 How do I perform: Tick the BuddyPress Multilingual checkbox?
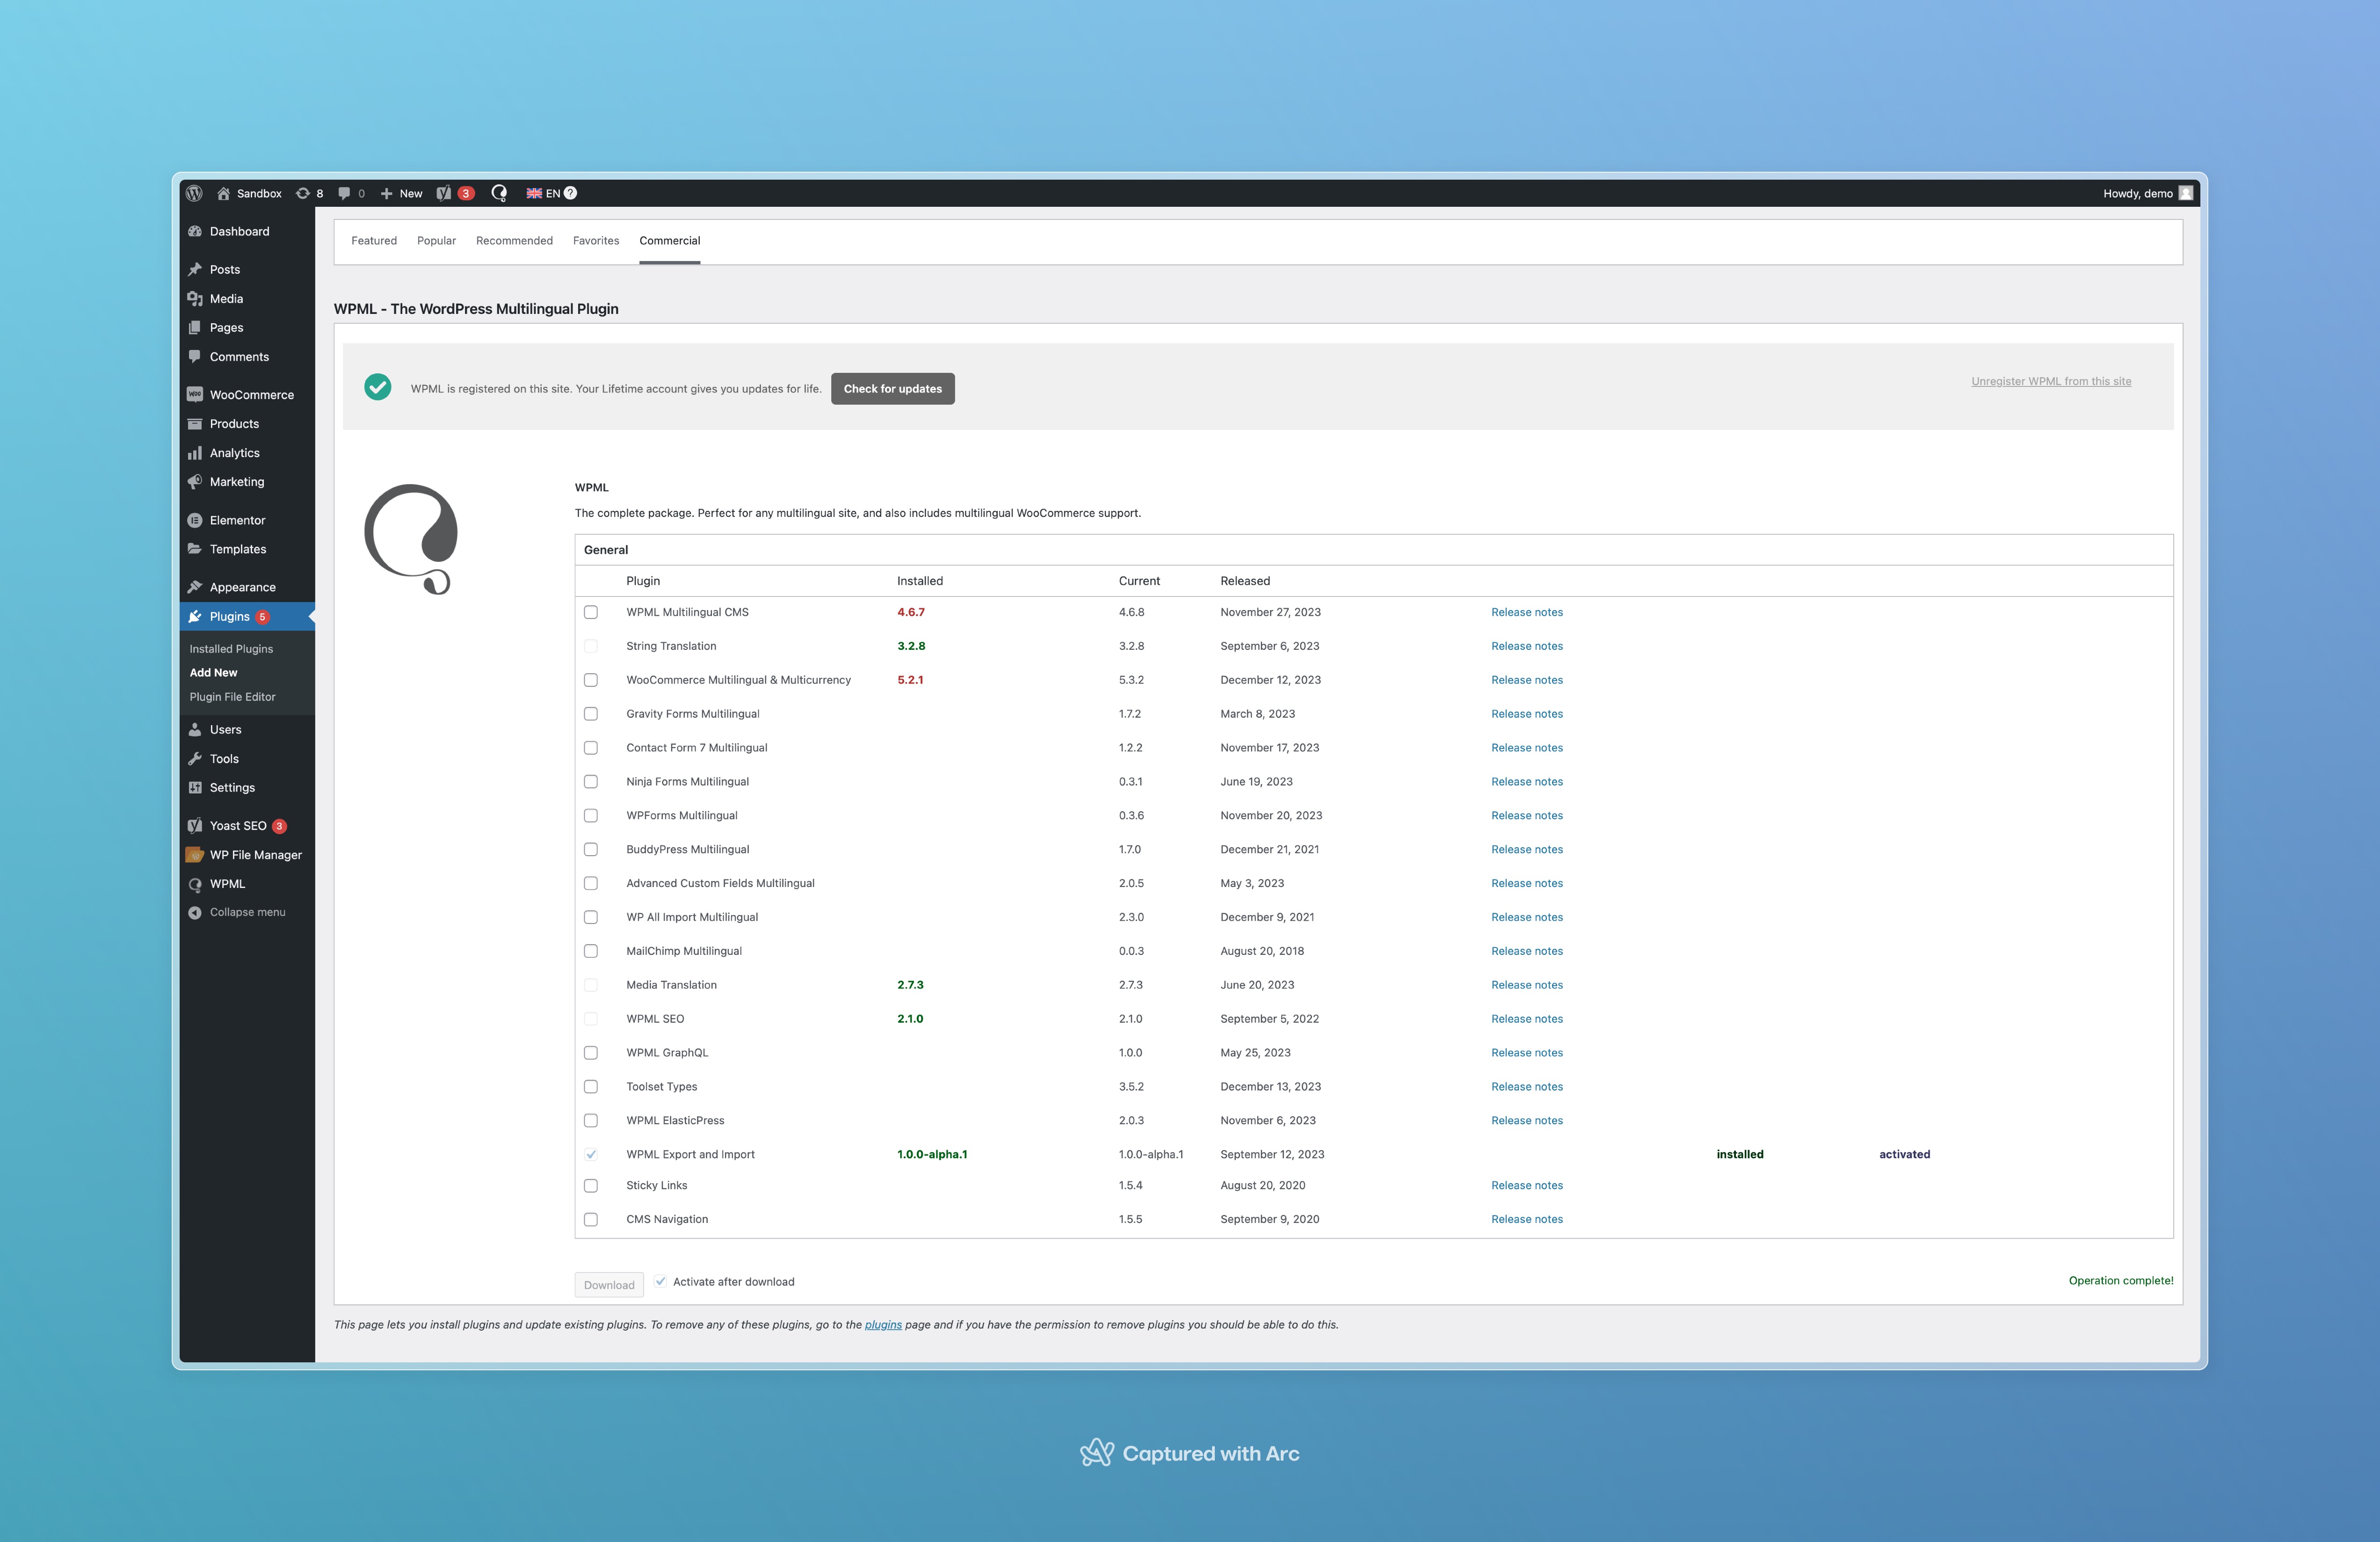click(x=591, y=849)
